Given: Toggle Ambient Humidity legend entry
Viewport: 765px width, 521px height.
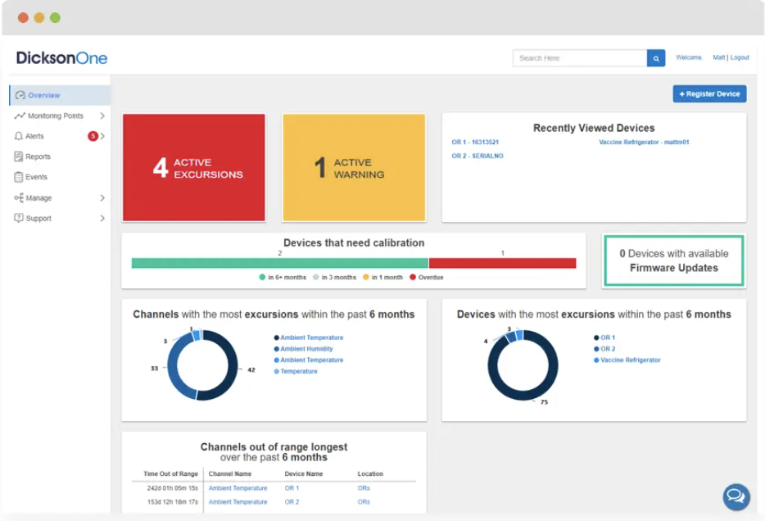Looking at the screenshot, I should (306, 349).
